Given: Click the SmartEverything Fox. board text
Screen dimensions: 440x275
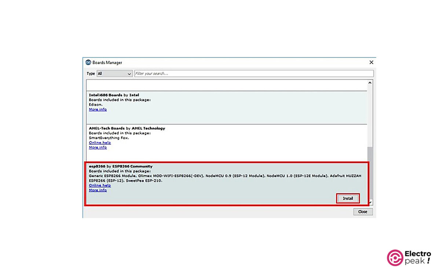Looking at the screenshot, I should [109, 138].
